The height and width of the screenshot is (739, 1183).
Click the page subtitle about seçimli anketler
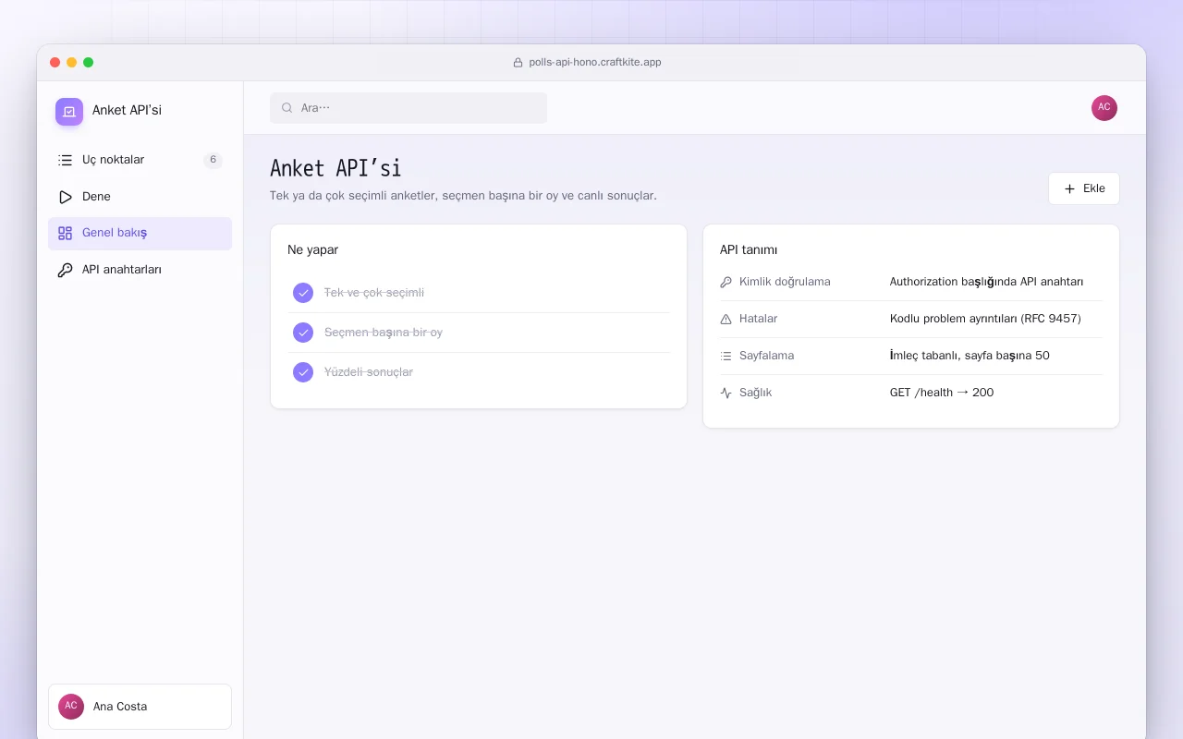point(463,196)
